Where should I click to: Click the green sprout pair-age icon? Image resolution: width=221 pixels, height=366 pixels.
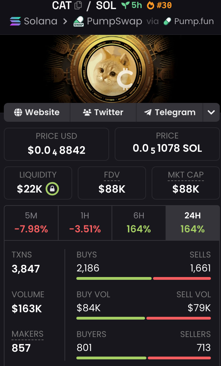click(x=125, y=6)
